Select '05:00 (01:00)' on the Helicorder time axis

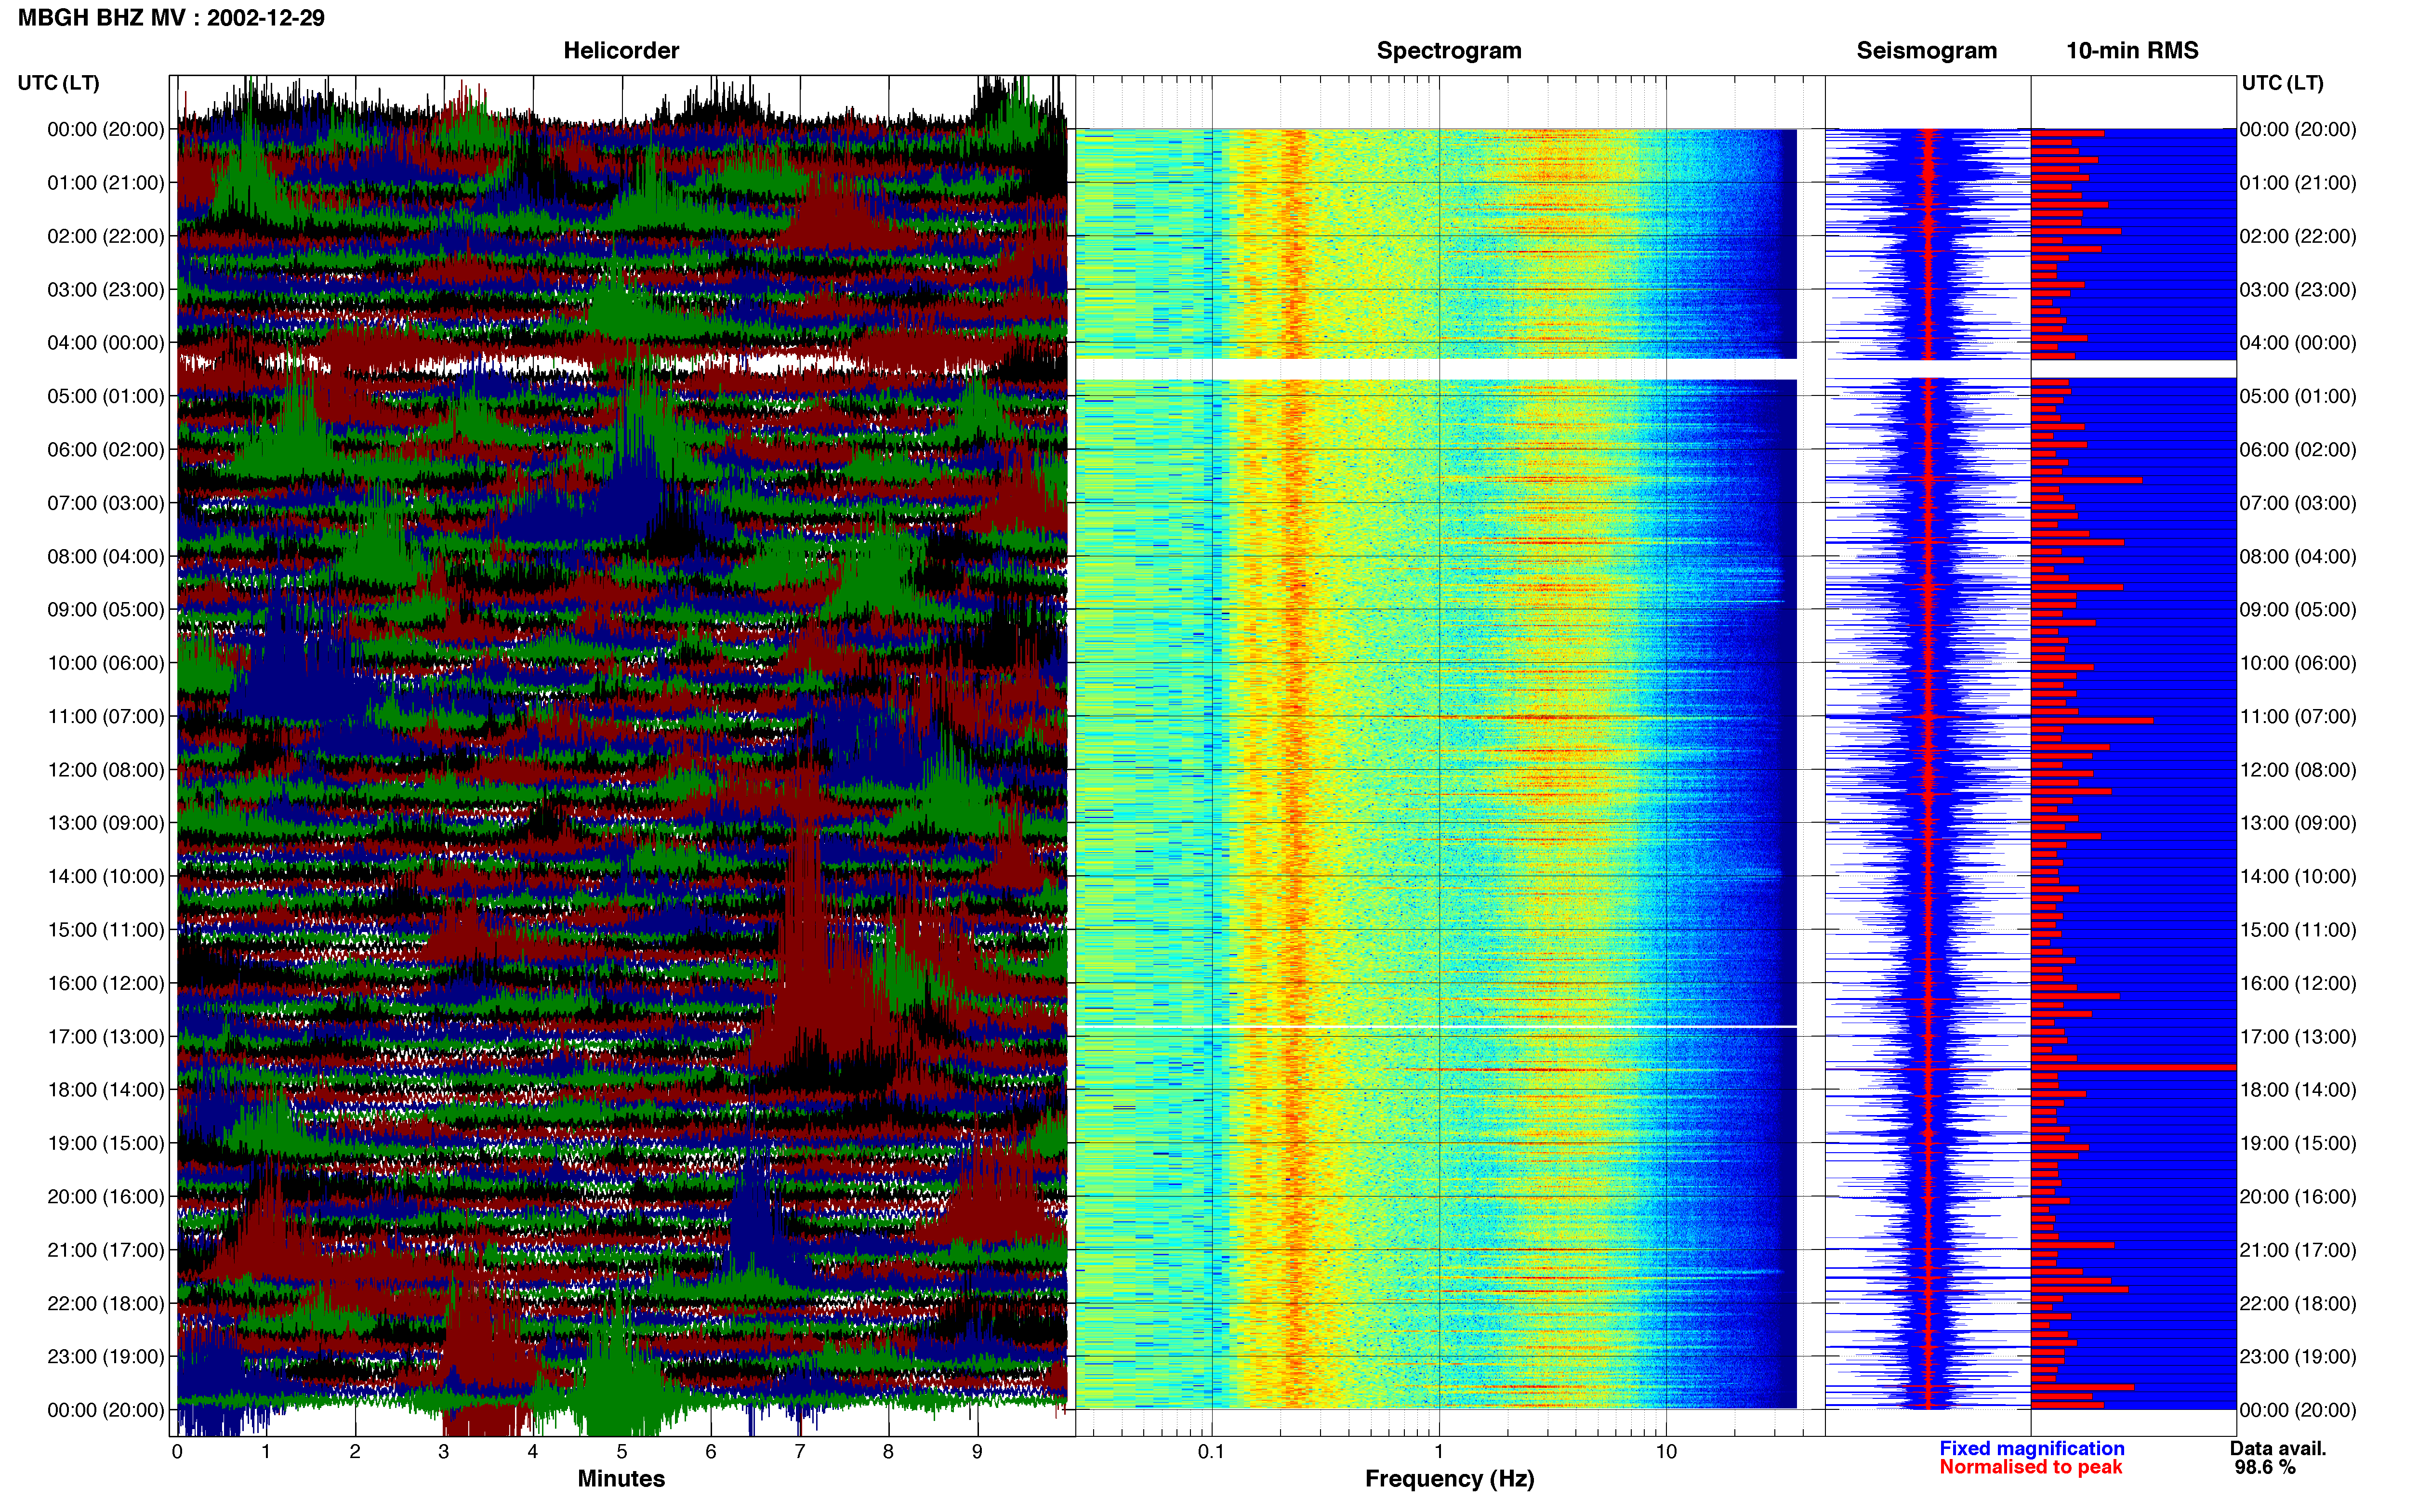click(x=106, y=396)
